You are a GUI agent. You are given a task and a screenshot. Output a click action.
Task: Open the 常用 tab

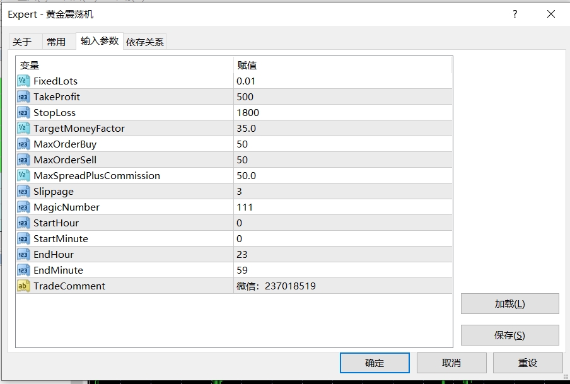[x=56, y=42]
